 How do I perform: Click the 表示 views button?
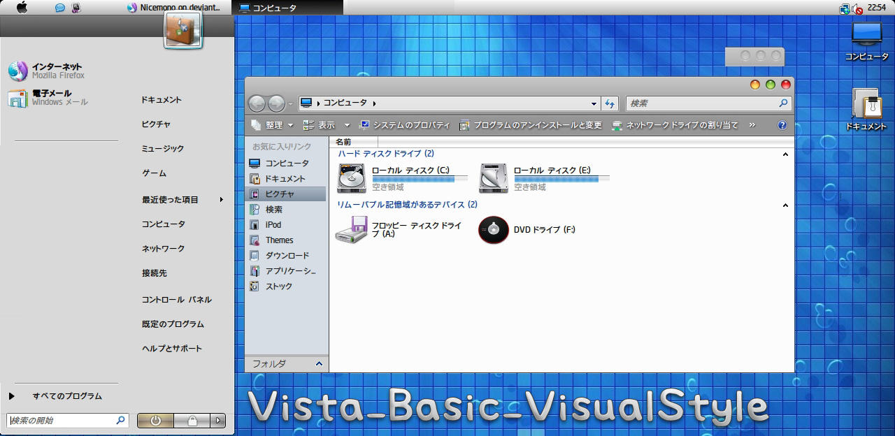click(320, 125)
